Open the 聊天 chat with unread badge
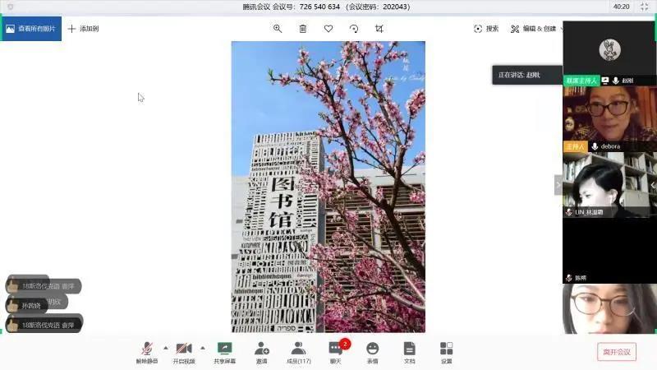 point(335,351)
